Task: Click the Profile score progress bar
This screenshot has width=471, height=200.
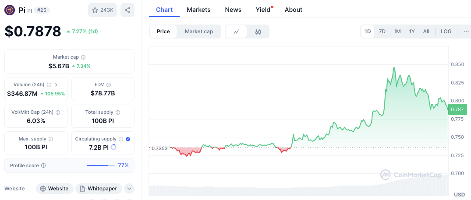Action: pos(100,165)
